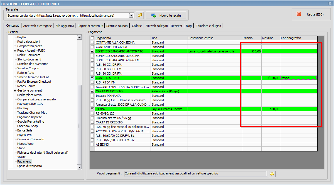Select PayPal in the Sezioni tree
334x185 pixels.
pos(22,37)
